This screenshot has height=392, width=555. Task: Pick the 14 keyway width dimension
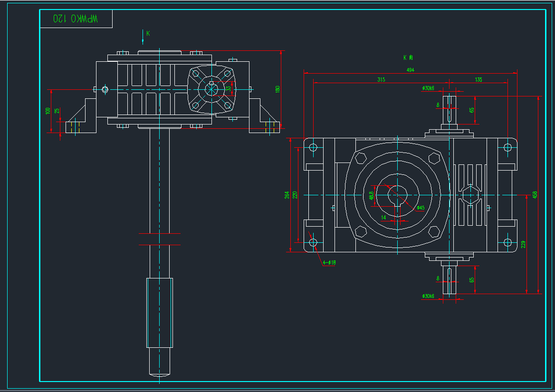[x=383, y=218]
